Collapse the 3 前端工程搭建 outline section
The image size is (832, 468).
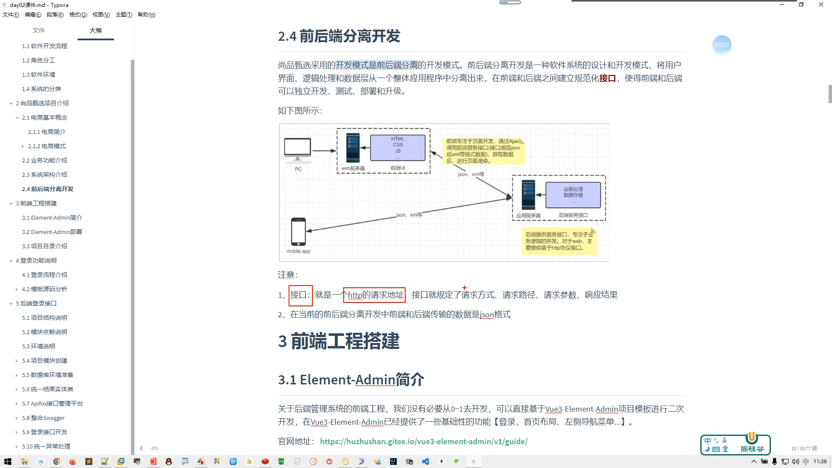[11, 203]
